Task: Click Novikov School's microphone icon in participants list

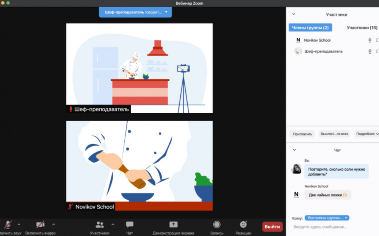Action: [x=370, y=40]
